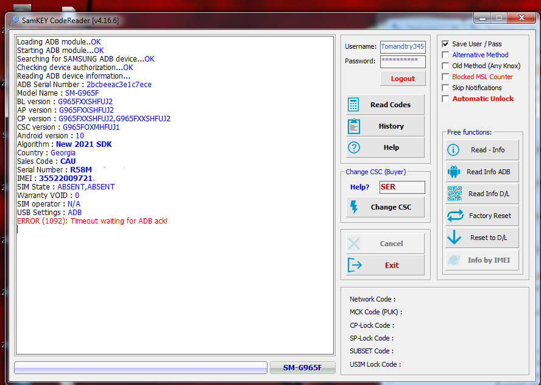Viewport: 541px width, 385px height.
Task: Click the SP-Lock Code label
Action: click(372, 338)
